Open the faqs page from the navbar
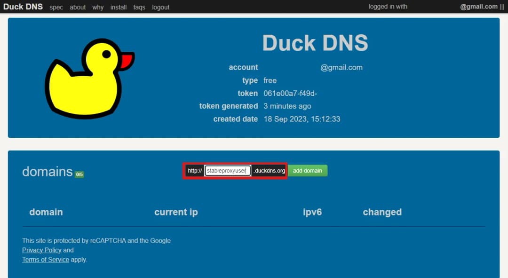This screenshot has width=508, height=278. 139,7
